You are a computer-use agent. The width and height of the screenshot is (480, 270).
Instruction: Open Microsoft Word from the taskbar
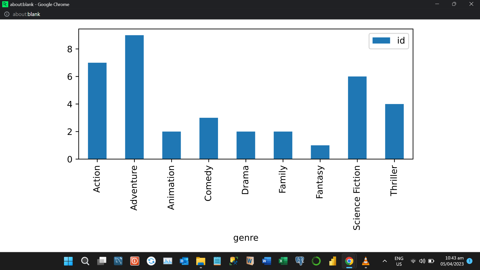tap(267, 261)
